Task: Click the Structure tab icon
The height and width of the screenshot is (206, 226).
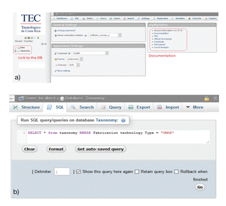Action: 15,107
